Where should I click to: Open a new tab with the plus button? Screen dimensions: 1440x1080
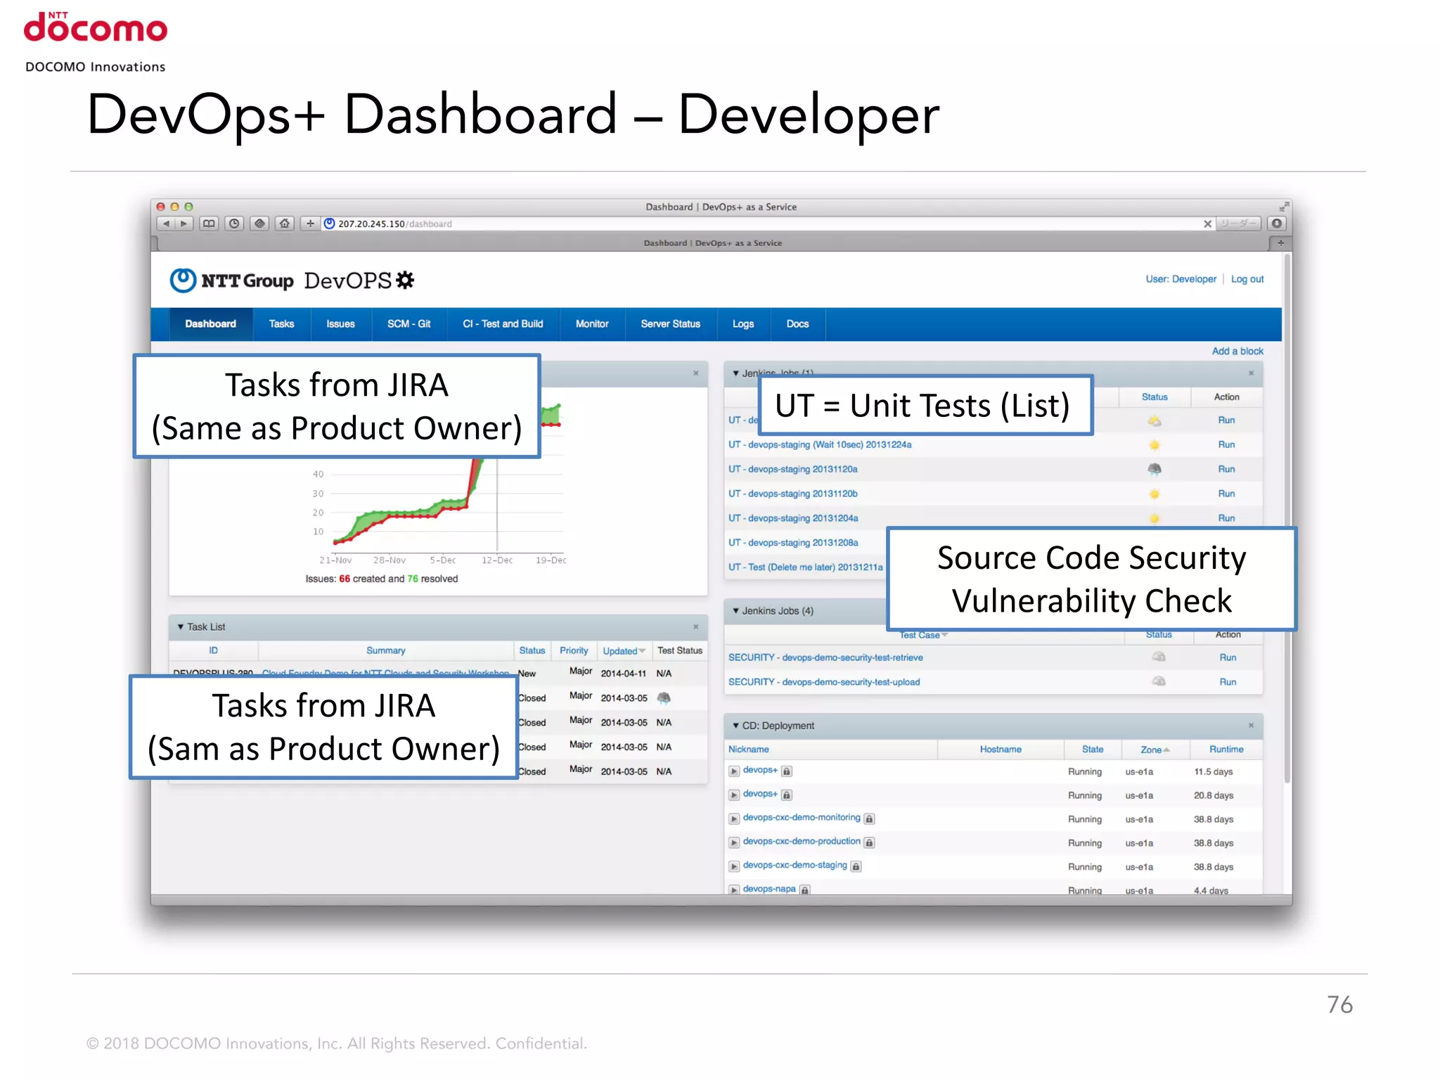click(1280, 243)
